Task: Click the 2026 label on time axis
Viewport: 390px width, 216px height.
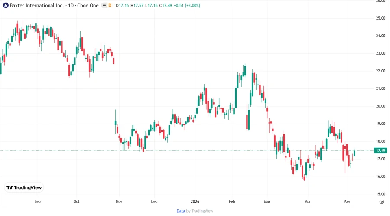Action: 195,201
